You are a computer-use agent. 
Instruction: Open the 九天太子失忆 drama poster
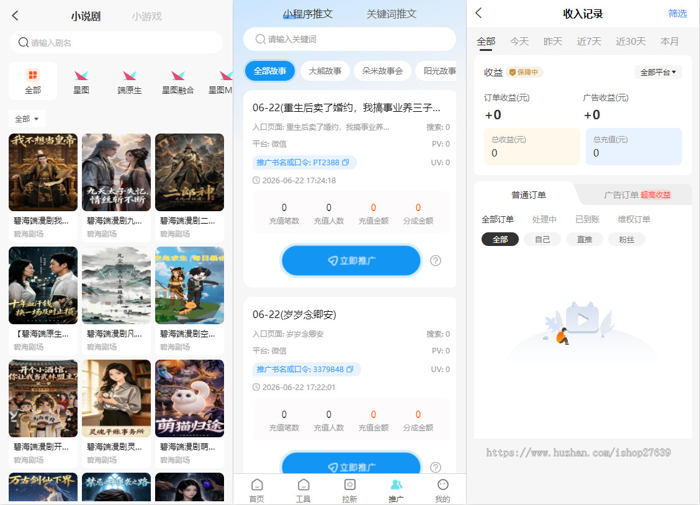coord(116,172)
